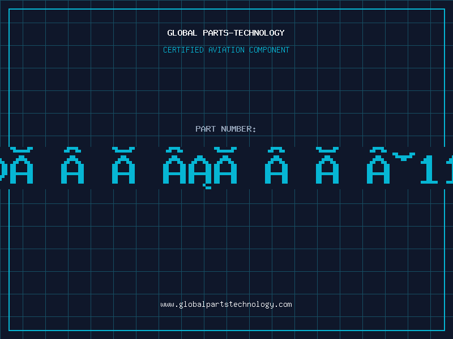Click the 'PART NUMBER:' label
Viewport: 453px width, 339px height.
pyautogui.click(x=226, y=129)
